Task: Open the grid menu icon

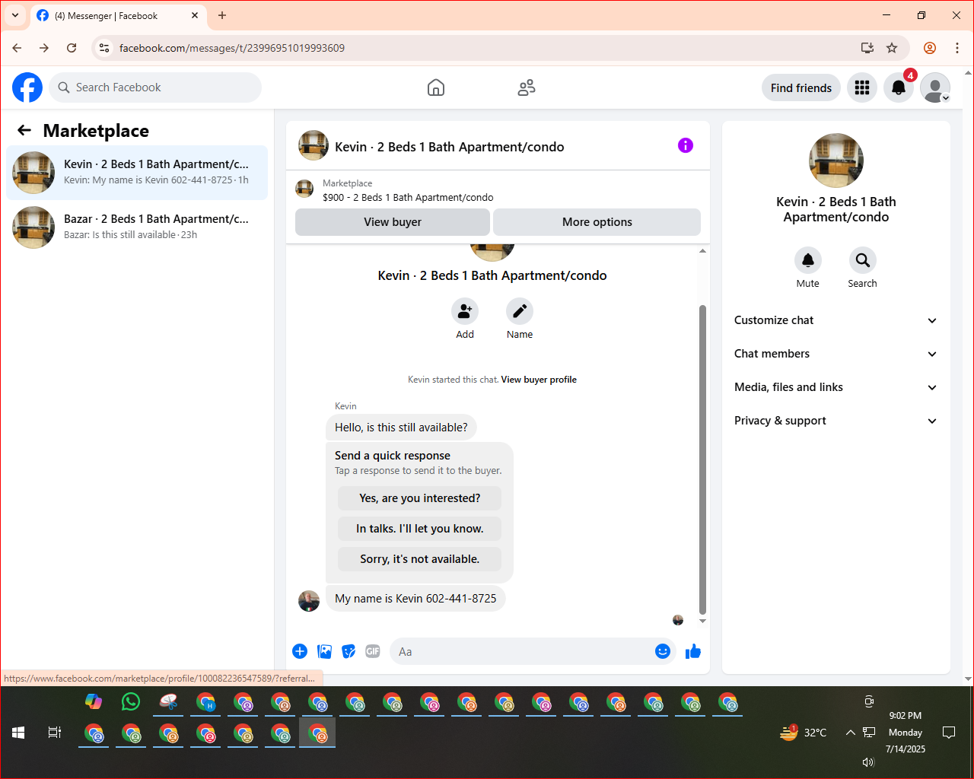Action: [862, 87]
